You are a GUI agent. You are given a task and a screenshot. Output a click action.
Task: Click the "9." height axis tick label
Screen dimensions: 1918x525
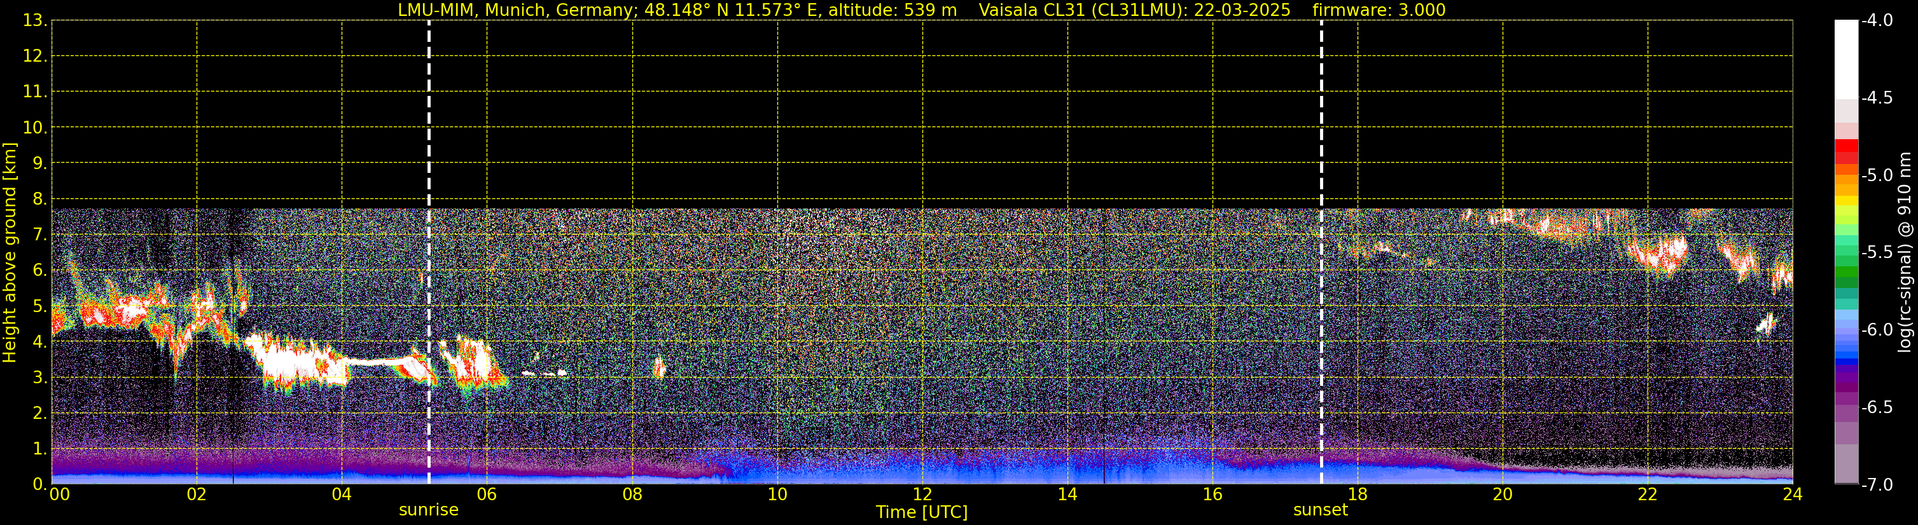pyautogui.click(x=39, y=163)
